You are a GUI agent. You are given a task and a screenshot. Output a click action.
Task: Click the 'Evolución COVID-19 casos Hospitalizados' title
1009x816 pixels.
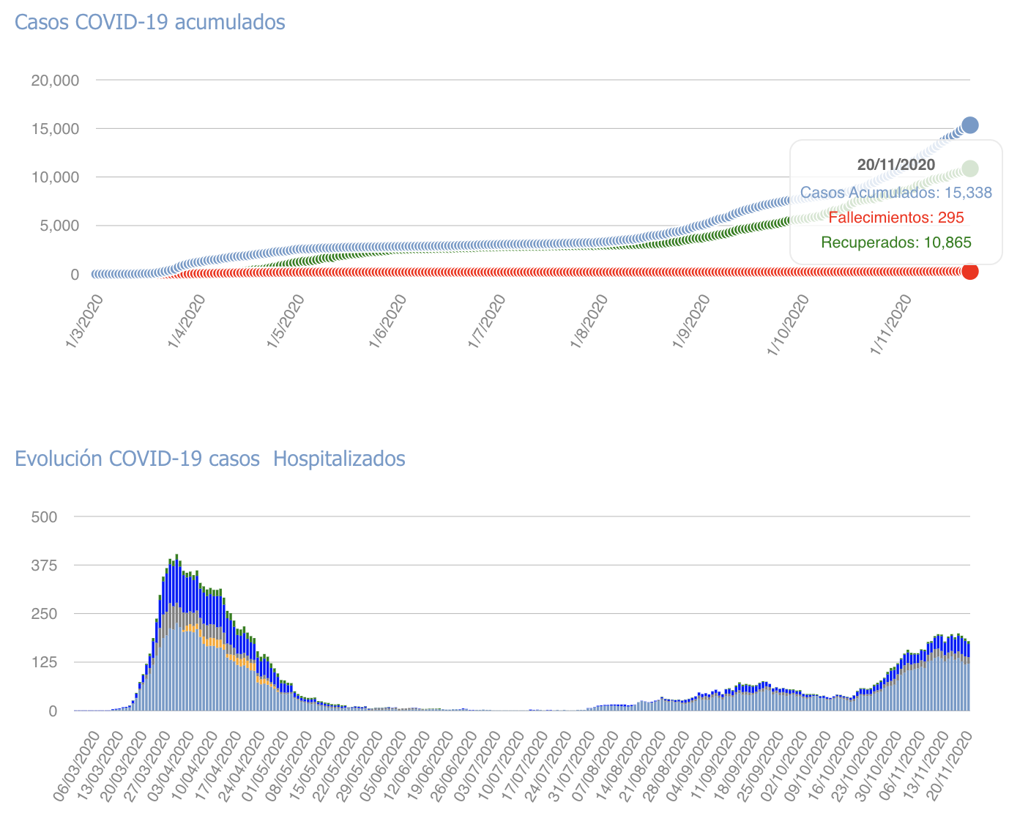pos(210,459)
